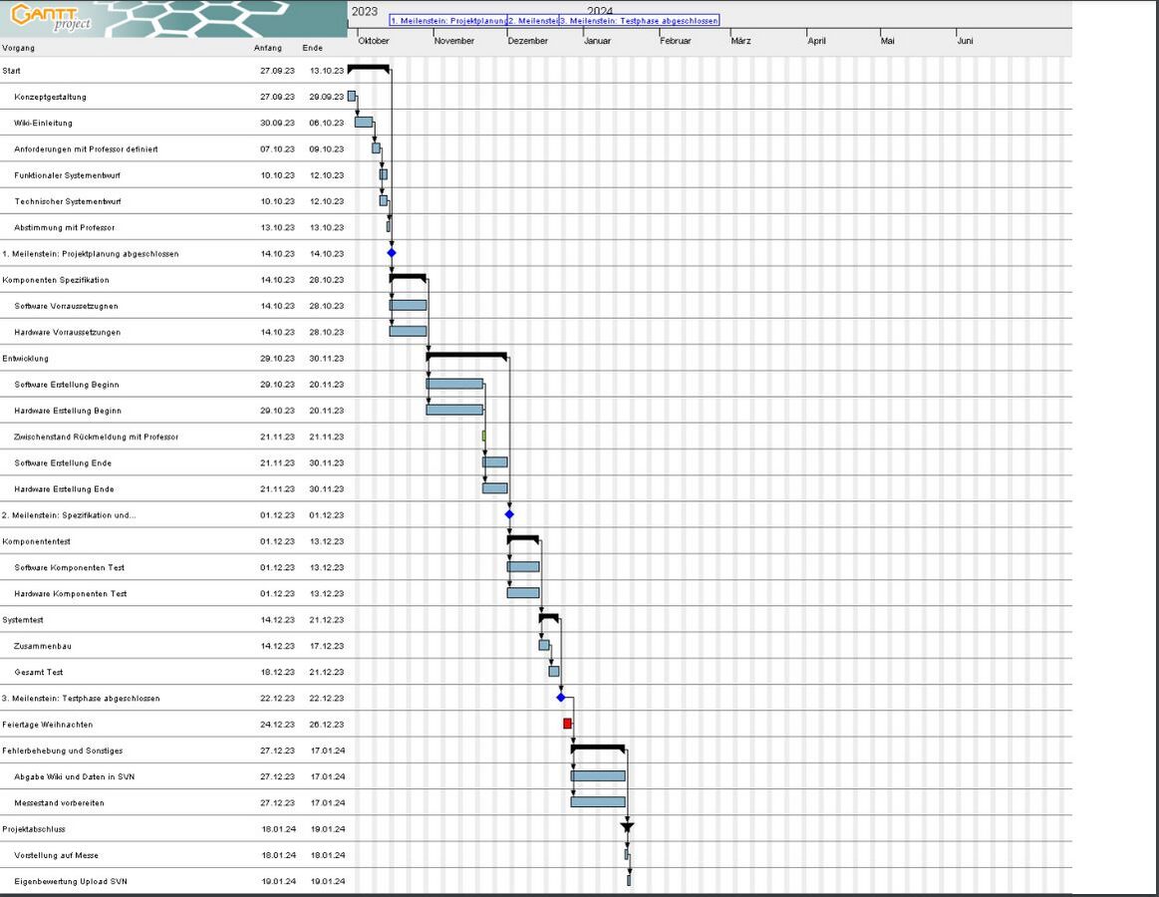Click the Software Erstellung Beginn task bar
Viewport: 1159px width, 897px height.
pos(454,384)
